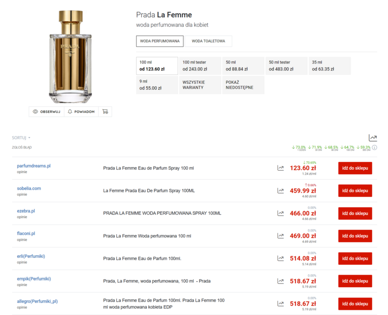Select the Woda perfumowana tab
Image resolution: width=388 pixels, height=315 pixels.
coord(159,41)
